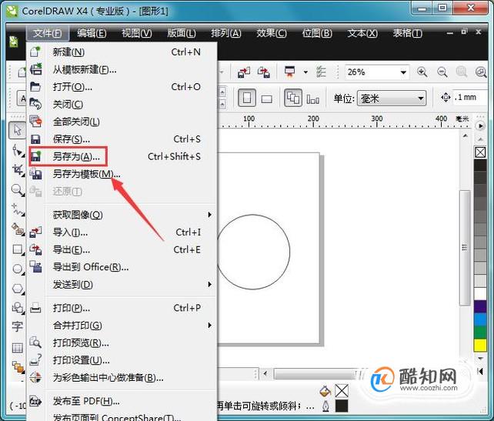Open the application launcher dropdown arrow
The height and width of the screenshot is (421, 494).
[x=305, y=72]
